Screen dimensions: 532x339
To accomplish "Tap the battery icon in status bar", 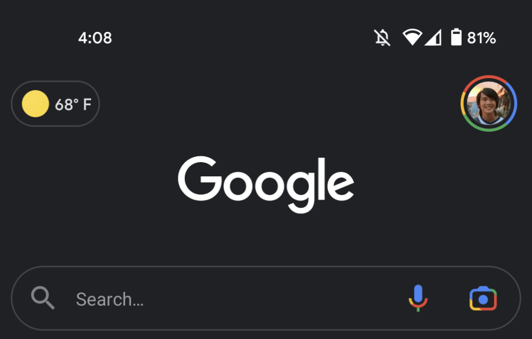I will 456,38.
